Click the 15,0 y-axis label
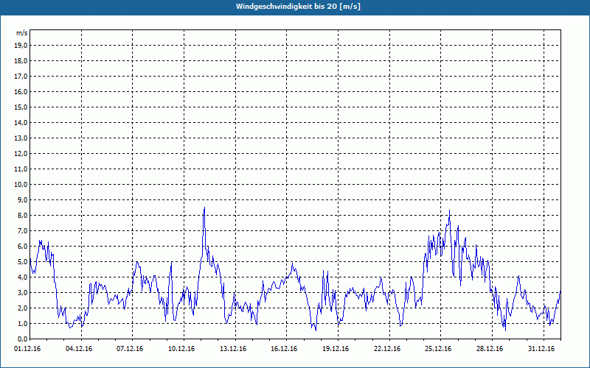This screenshot has width=590, height=368. [x=21, y=107]
